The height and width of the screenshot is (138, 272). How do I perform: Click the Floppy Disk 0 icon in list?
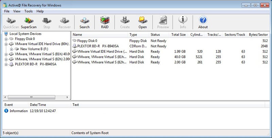[x=74, y=41]
